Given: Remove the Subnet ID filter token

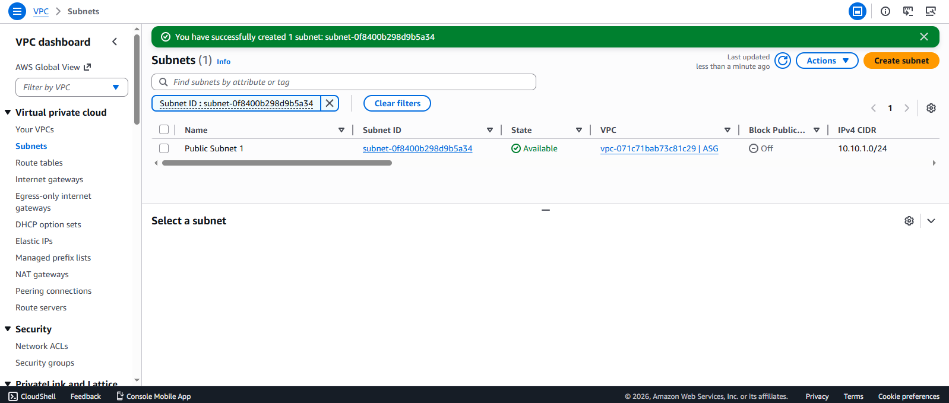Looking at the screenshot, I should 330,103.
